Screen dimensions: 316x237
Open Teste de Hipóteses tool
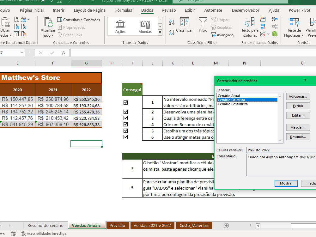tap(293, 27)
